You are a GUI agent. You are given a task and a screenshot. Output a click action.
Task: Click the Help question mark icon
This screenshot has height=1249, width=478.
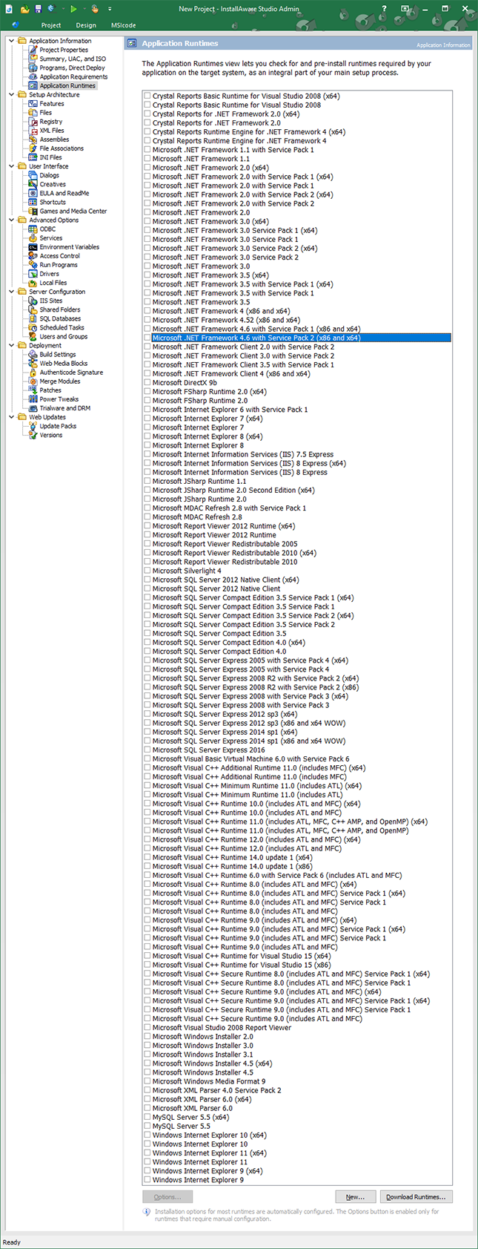[384, 9]
